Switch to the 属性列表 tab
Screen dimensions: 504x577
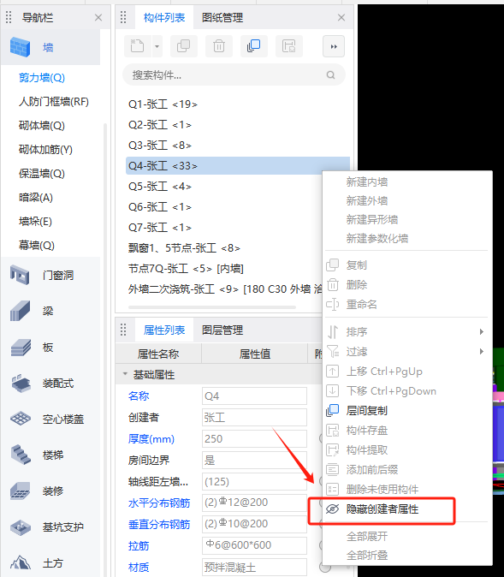(x=164, y=330)
